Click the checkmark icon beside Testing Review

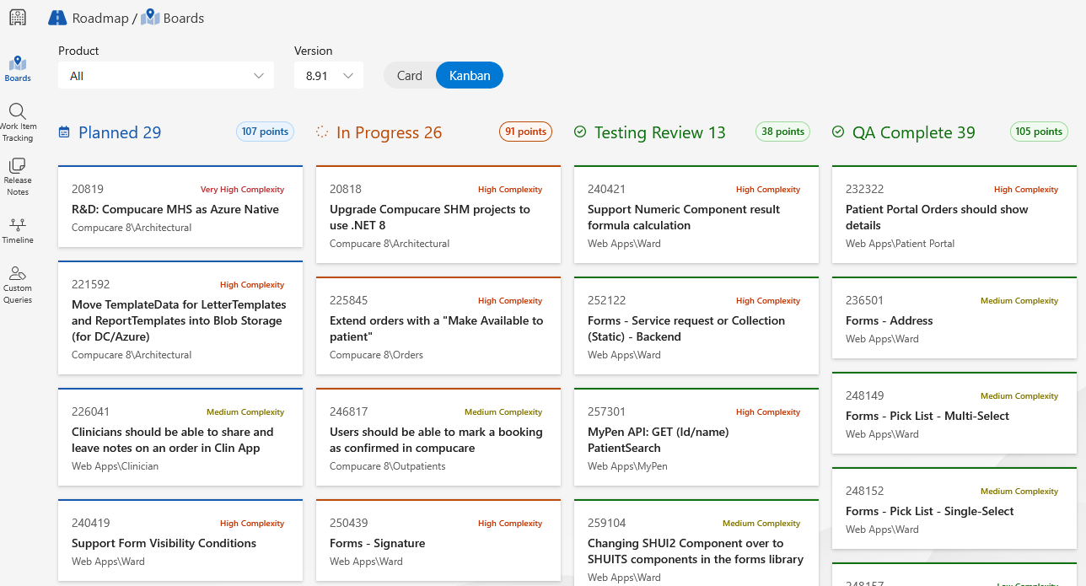click(580, 132)
